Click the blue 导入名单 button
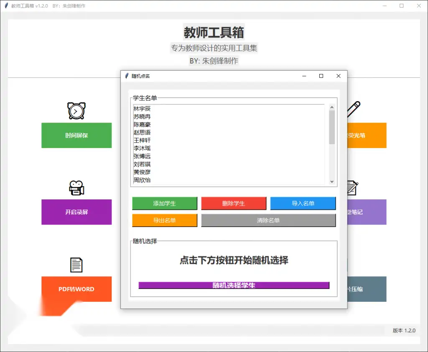The width and height of the screenshot is (428, 352). 303,203
